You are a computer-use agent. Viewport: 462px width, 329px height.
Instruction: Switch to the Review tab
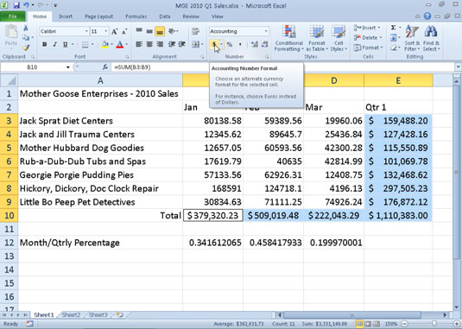[191, 16]
